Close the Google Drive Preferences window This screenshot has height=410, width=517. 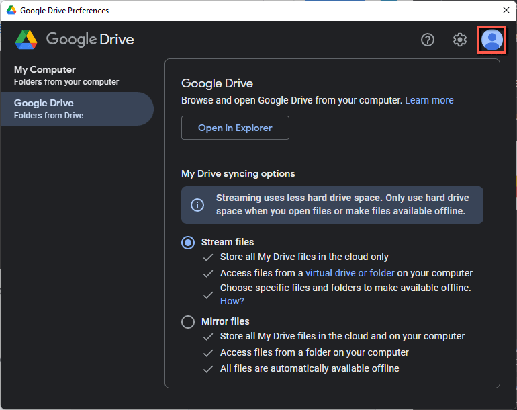[506, 10]
